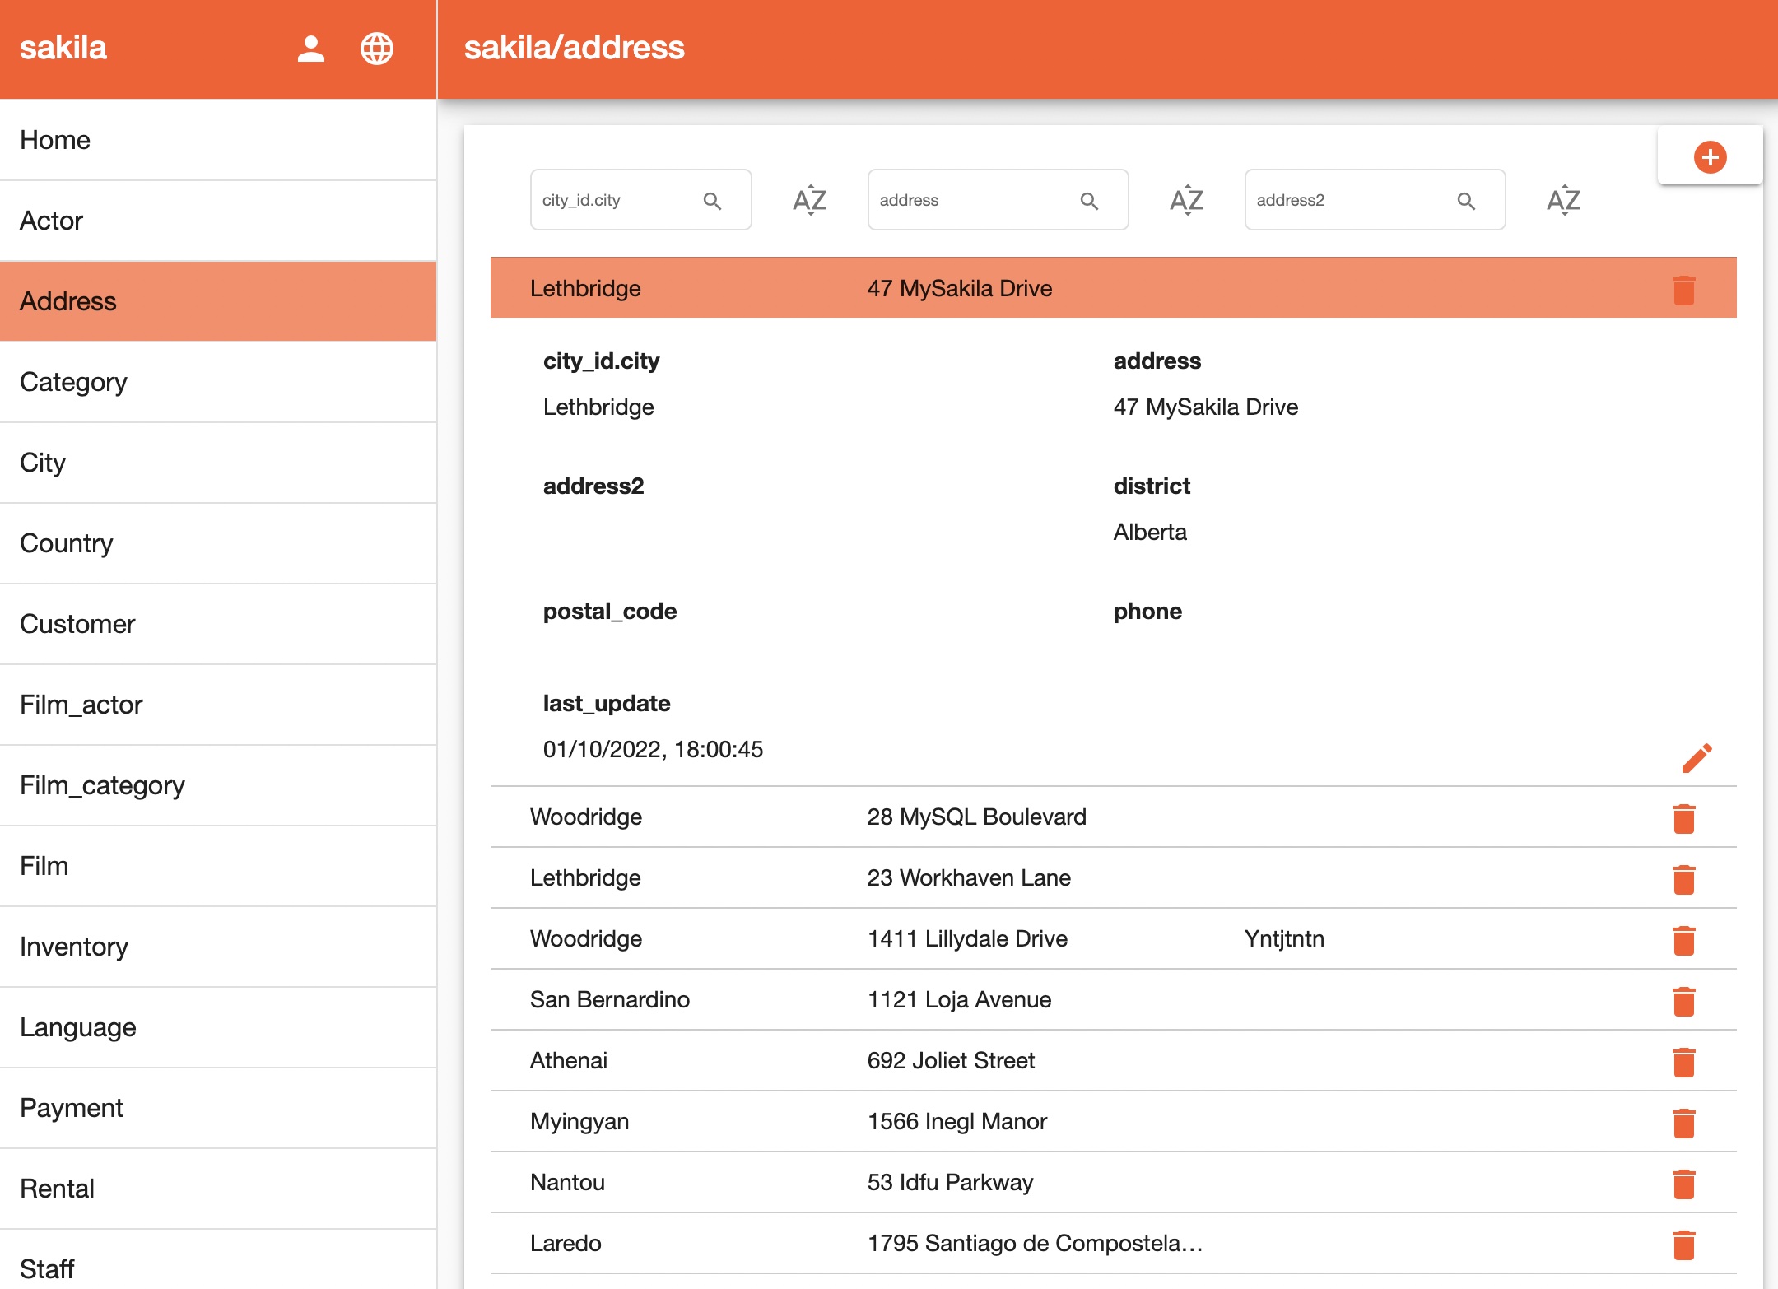1778x1289 pixels.
Task: Focus the city_id.city search field
Action: pos(616,200)
